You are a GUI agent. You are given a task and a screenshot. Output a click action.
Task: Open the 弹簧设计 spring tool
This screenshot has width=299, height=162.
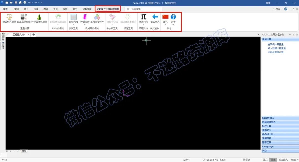[x=85, y=17]
